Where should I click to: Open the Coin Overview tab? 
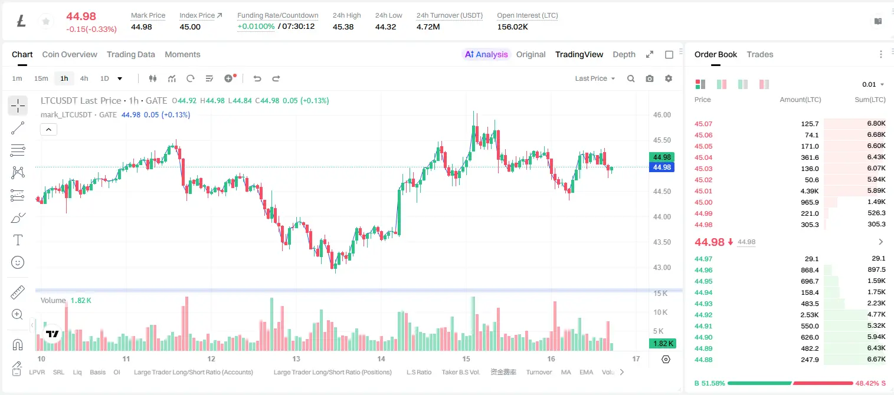click(x=70, y=54)
